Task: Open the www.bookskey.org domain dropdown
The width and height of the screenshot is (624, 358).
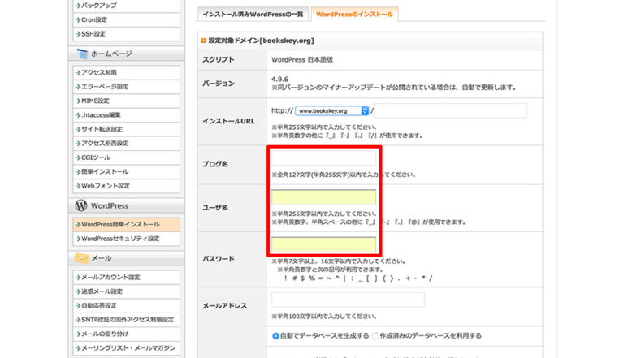Action: pyautogui.click(x=331, y=111)
